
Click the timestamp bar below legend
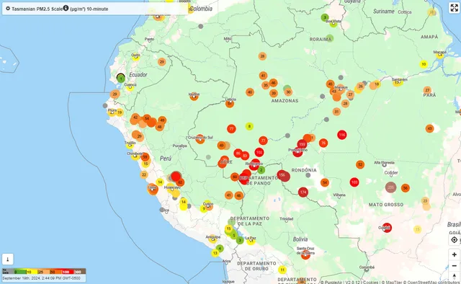(x=44, y=278)
